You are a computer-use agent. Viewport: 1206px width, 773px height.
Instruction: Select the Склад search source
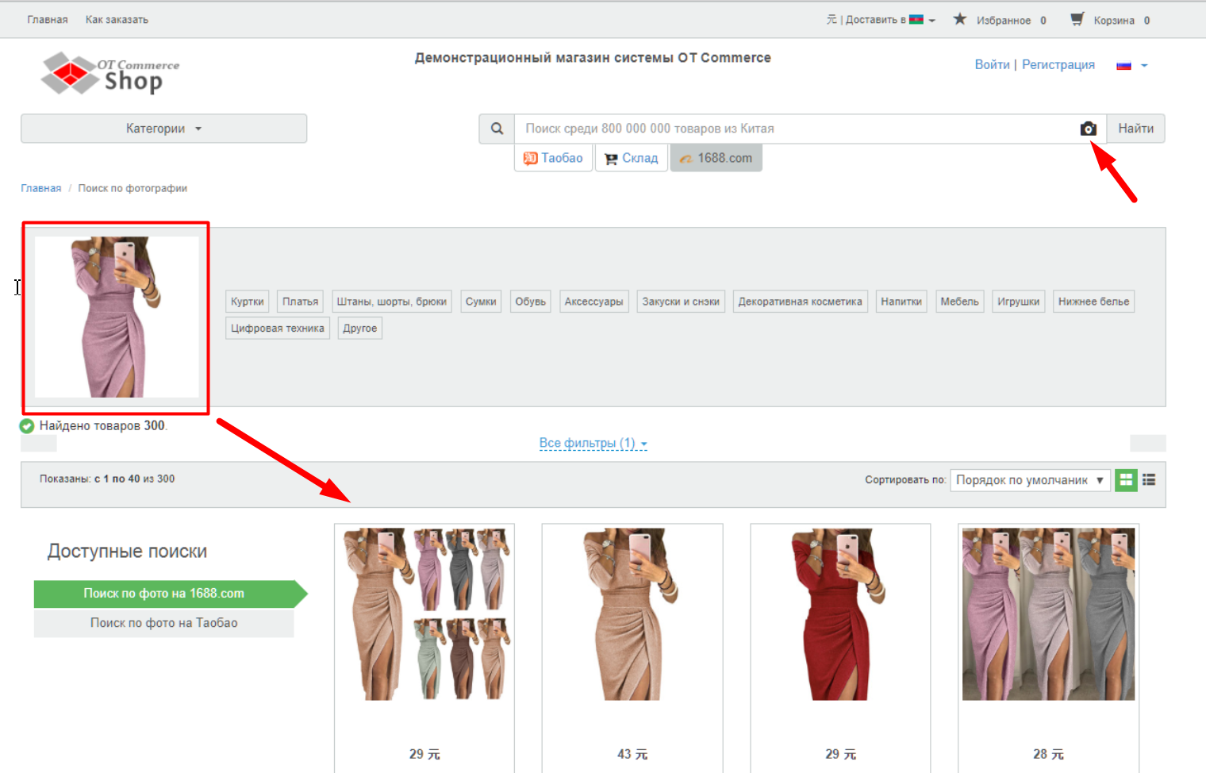pyautogui.click(x=632, y=158)
